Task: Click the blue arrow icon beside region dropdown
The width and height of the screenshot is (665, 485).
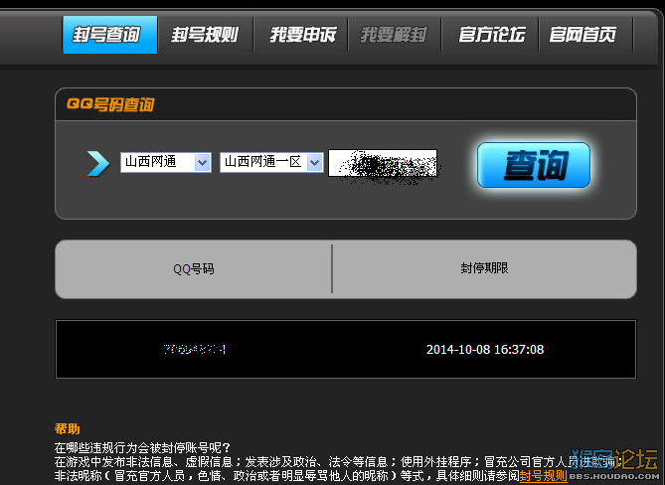Action: (x=98, y=163)
